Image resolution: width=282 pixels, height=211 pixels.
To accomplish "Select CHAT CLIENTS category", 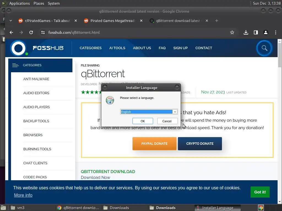I will [x=35, y=163].
